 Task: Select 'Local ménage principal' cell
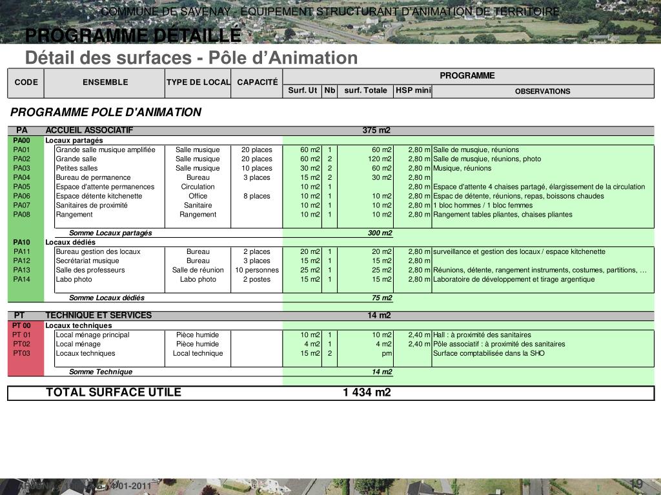click(92, 335)
